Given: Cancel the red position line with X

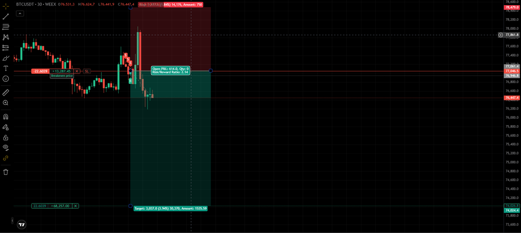Looking at the screenshot, I should (x=77, y=71).
